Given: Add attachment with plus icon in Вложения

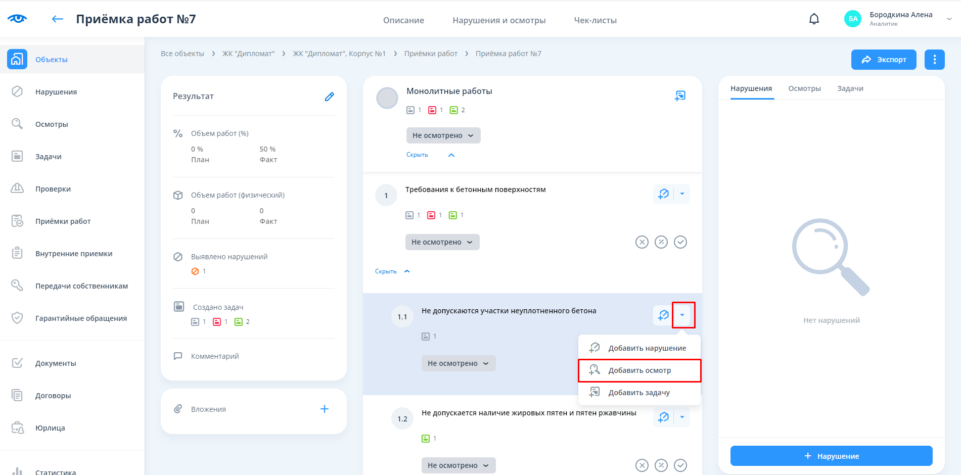Looking at the screenshot, I should 325,409.
